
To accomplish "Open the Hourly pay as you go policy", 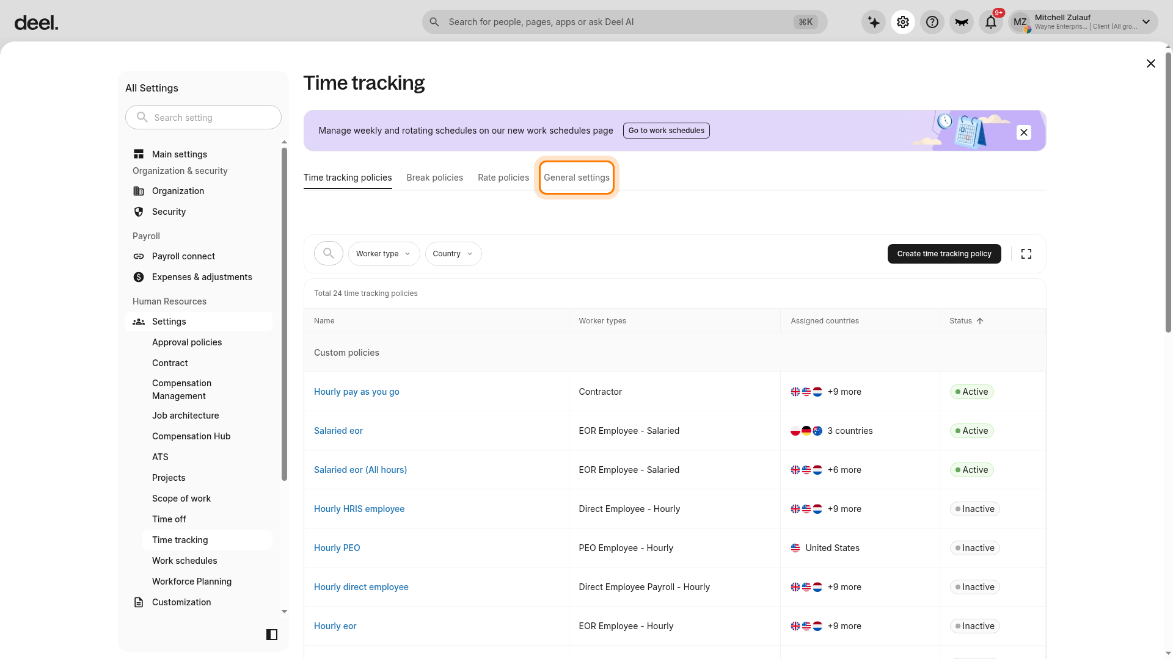I will point(357,392).
